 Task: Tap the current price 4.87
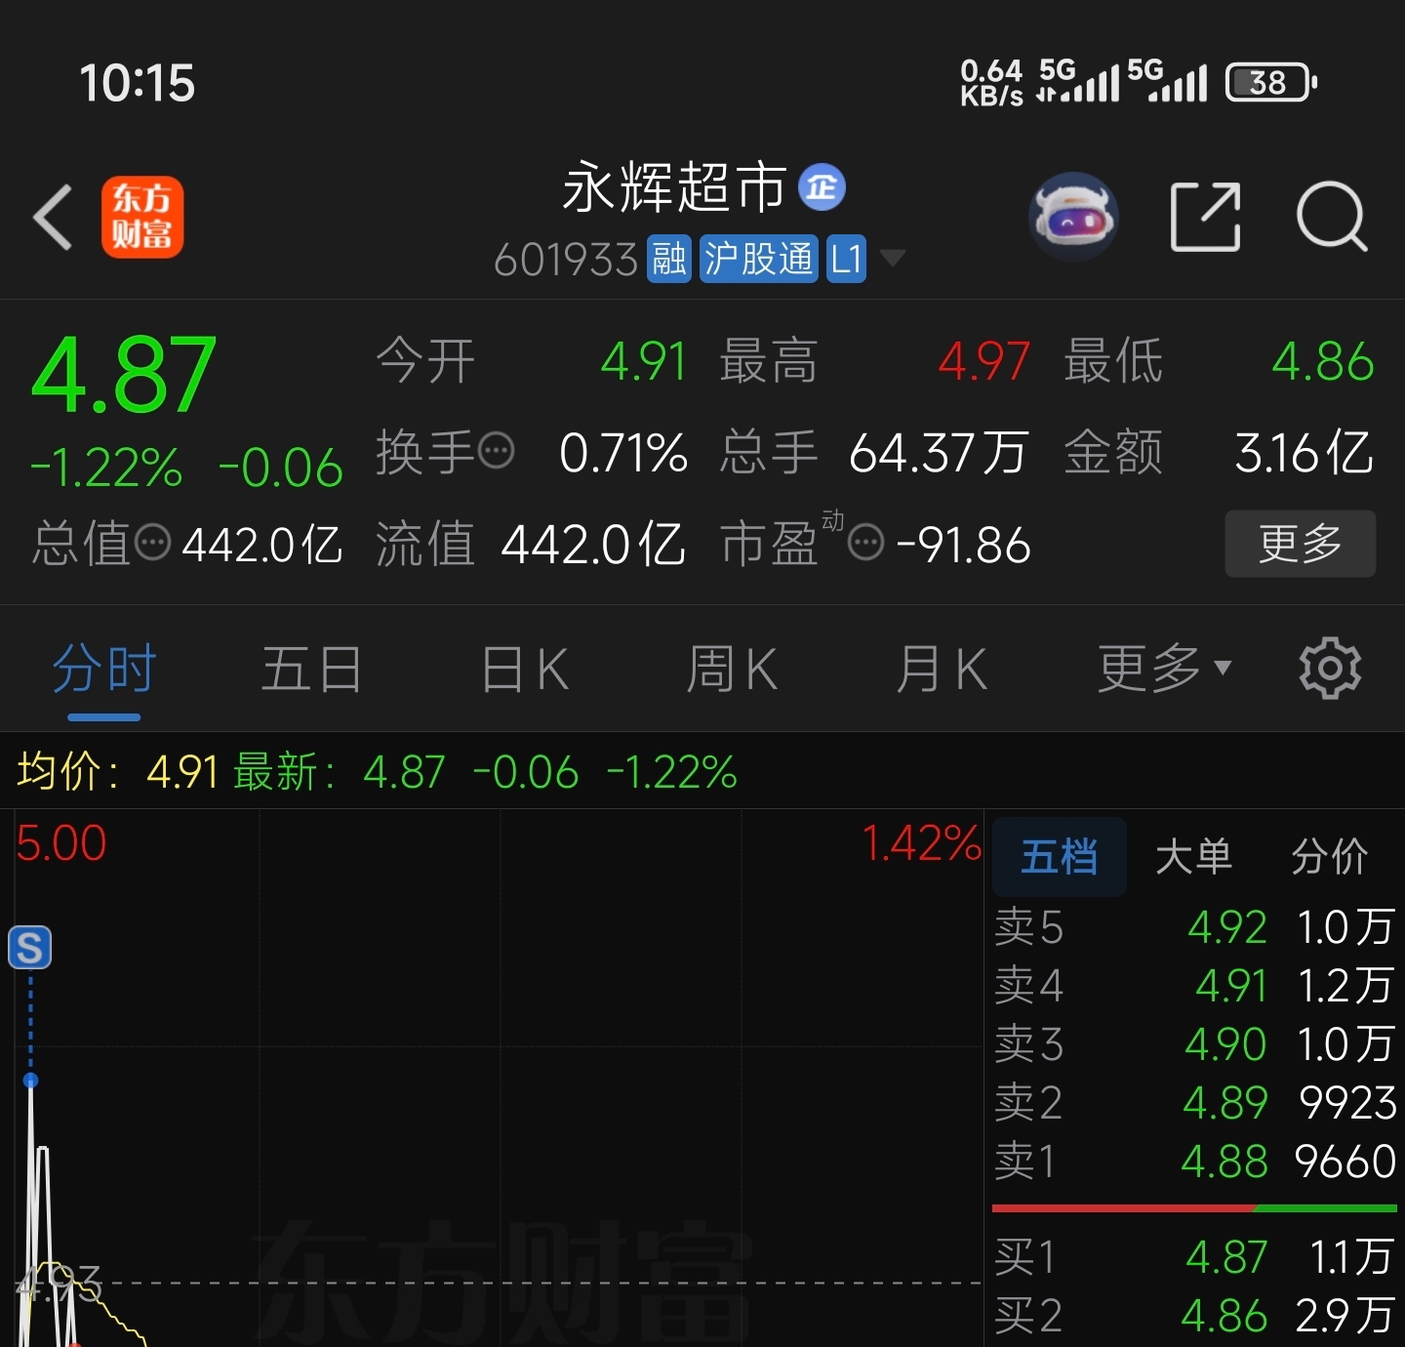tap(124, 375)
